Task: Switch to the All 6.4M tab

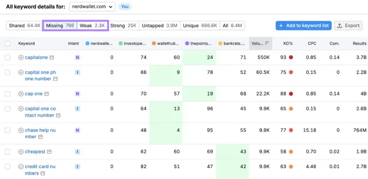Action: click(233, 26)
